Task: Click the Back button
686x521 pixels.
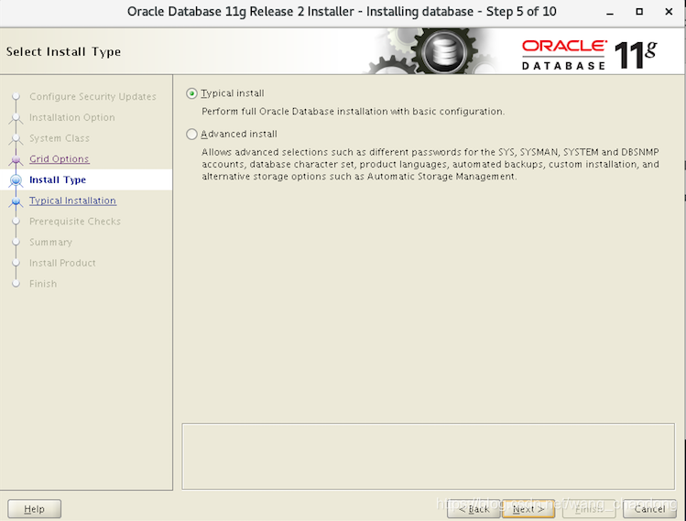Action: click(474, 509)
